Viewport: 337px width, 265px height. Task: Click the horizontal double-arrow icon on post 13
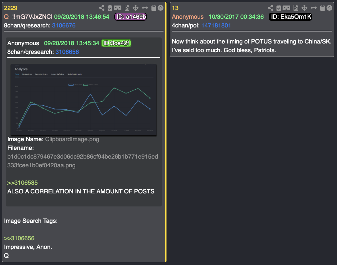click(314, 8)
